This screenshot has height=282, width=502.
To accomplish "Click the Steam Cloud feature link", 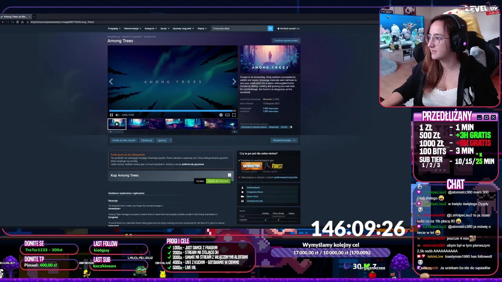I will (x=252, y=197).
